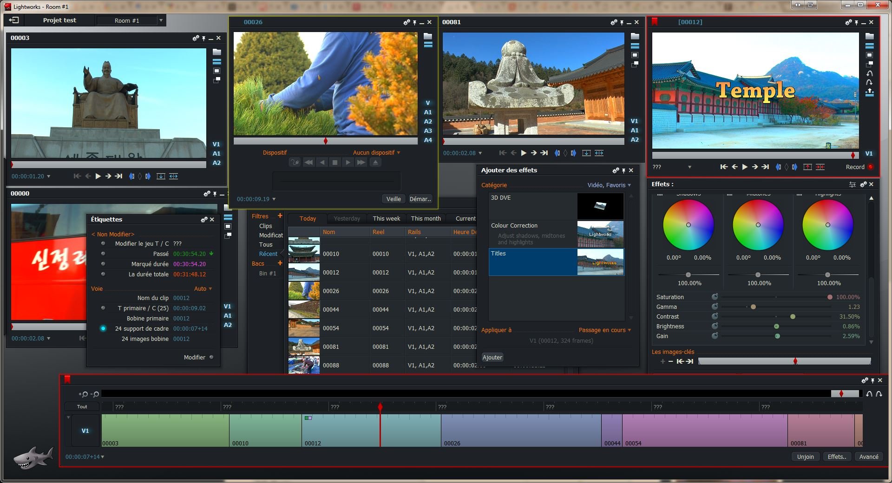Open the Room #1 dropdown
This screenshot has width=892, height=483.
click(x=161, y=20)
